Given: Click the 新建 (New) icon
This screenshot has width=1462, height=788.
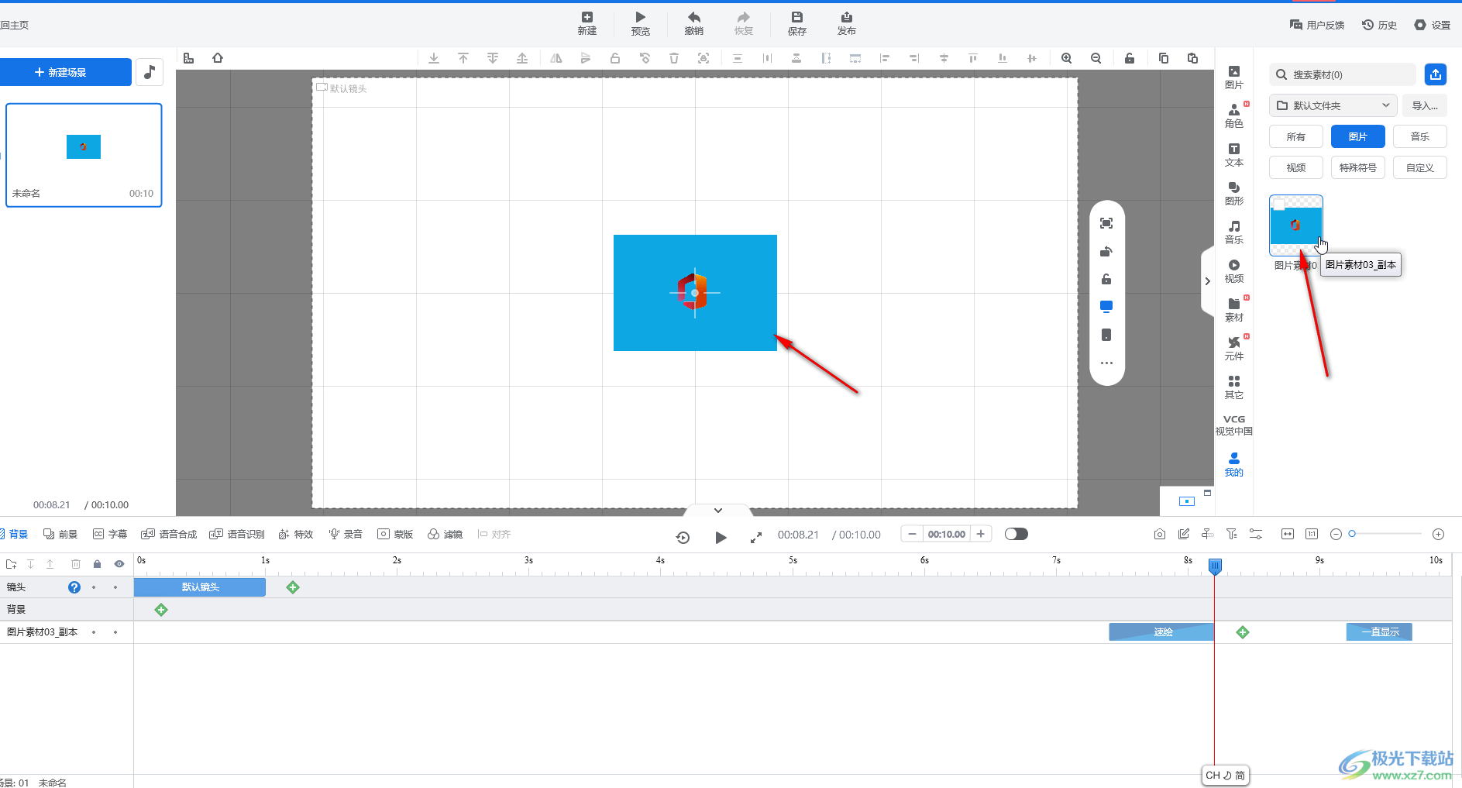Looking at the screenshot, I should pos(587,23).
